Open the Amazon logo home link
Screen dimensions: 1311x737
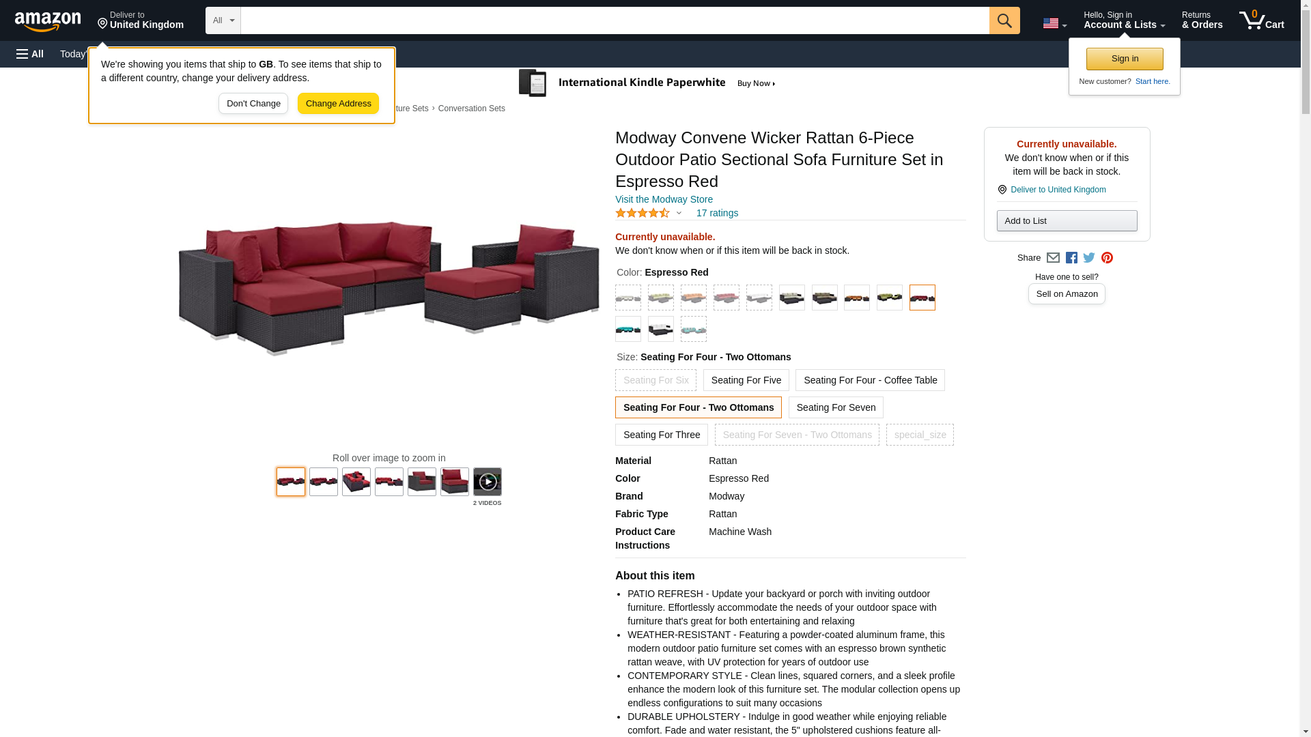[x=48, y=21]
